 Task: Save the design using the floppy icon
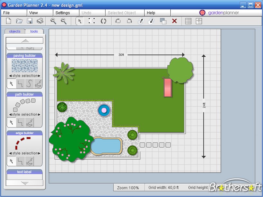[x=30, y=21]
